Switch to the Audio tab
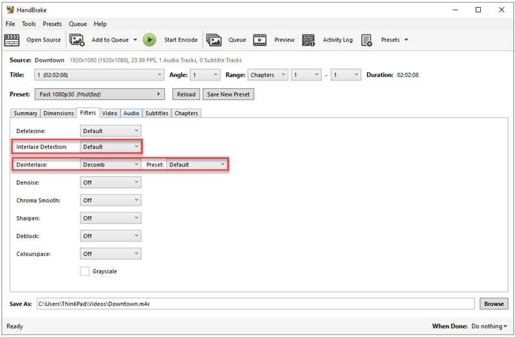The width and height of the screenshot is (515, 337). click(131, 113)
